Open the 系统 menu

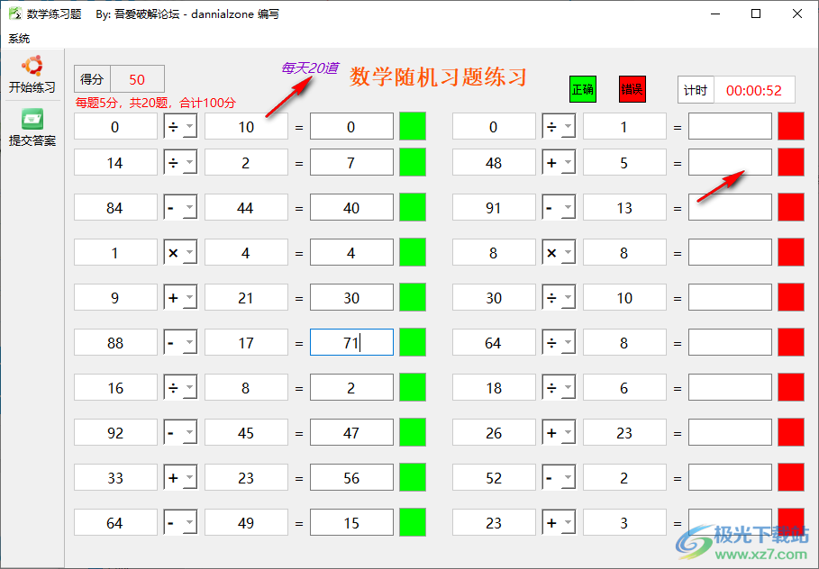[17, 38]
